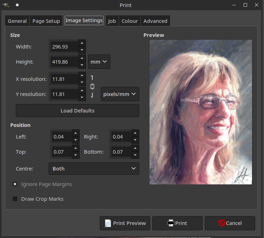Increase Left position with up arrow
Viewport: 264px width, 238px height.
[75, 133]
